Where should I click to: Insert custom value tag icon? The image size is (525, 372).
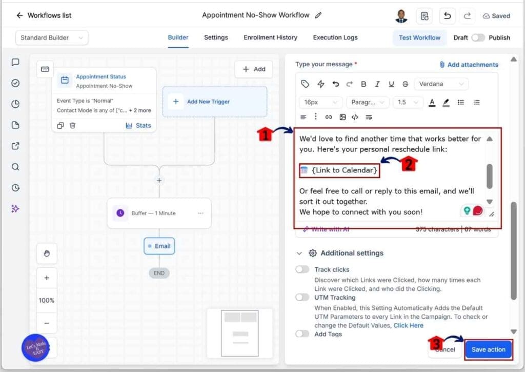pyautogui.click(x=305, y=84)
